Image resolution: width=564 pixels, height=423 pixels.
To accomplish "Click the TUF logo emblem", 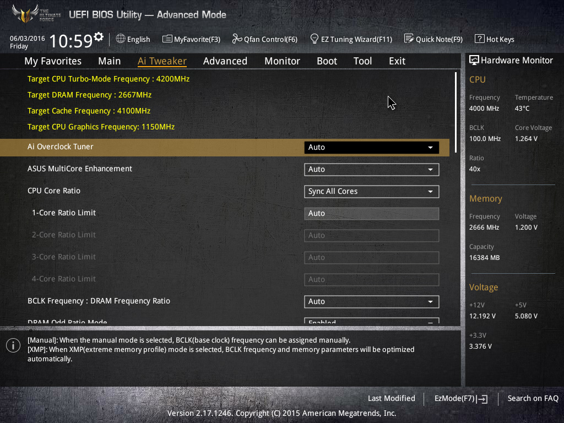I will click(x=25, y=14).
